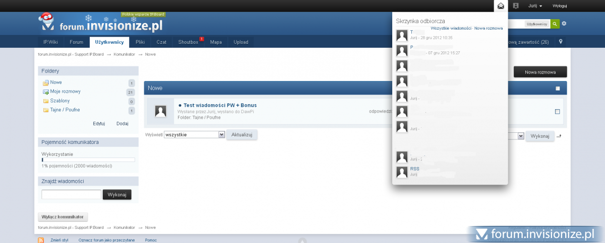Click the Wykorzystanie capacity progress bar
This screenshot has width=605, height=243.
click(x=88, y=160)
